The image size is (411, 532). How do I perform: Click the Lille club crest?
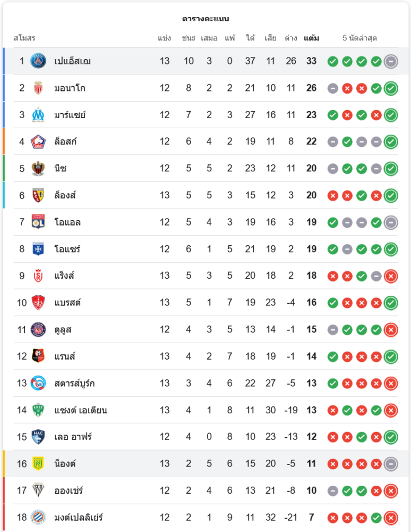click(x=38, y=142)
